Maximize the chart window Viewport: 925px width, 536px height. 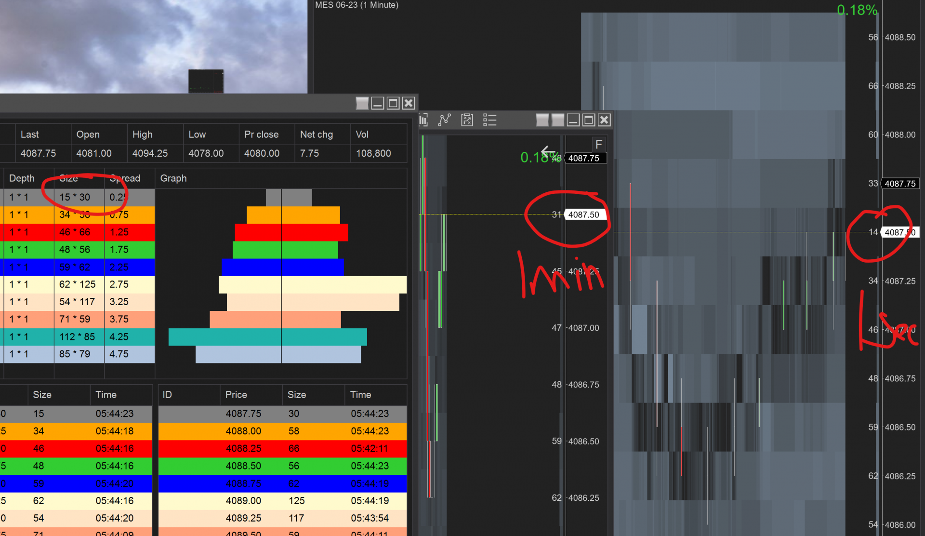coord(589,120)
